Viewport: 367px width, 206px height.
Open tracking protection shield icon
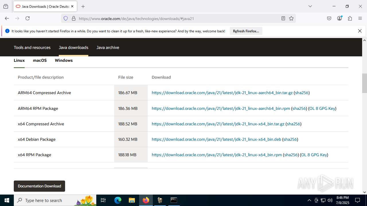click(x=66, y=18)
